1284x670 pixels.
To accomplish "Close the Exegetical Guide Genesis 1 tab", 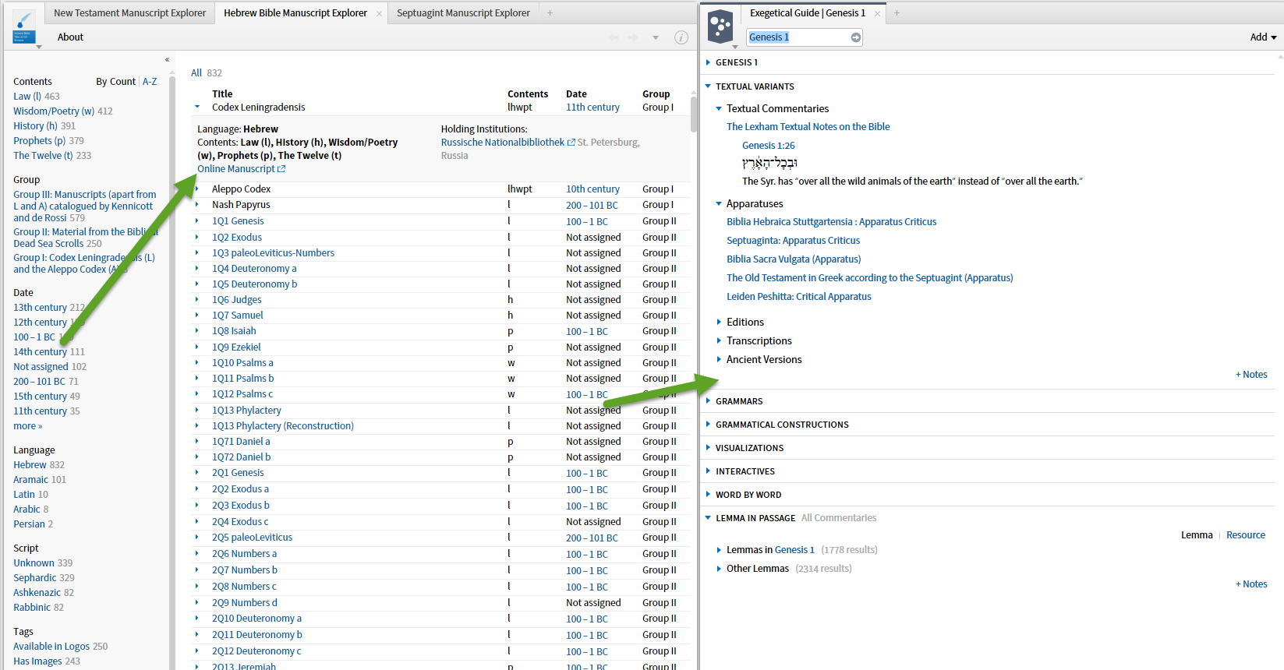I will point(877,13).
